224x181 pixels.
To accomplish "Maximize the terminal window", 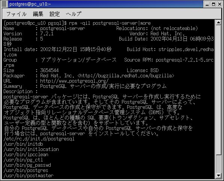I will 213,4.
